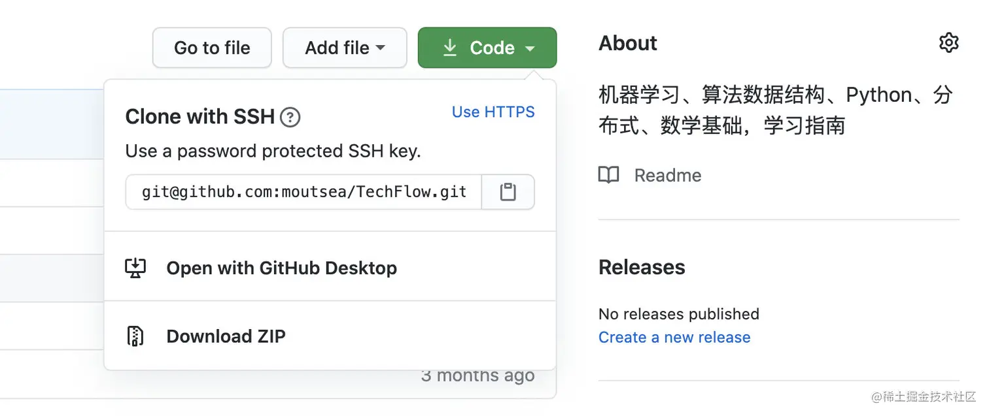Open the repository About settings gear
Image resolution: width=989 pixels, height=416 pixels.
click(x=948, y=43)
